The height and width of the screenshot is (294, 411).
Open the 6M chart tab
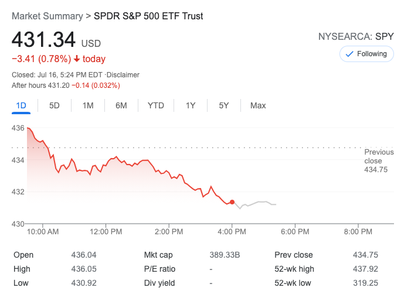pos(121,105)
